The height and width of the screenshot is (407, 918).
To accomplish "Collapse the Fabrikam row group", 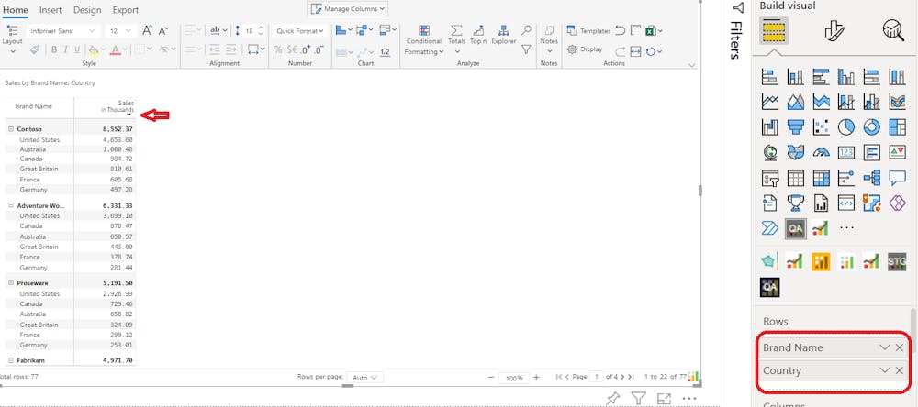I will pos(11,360).
